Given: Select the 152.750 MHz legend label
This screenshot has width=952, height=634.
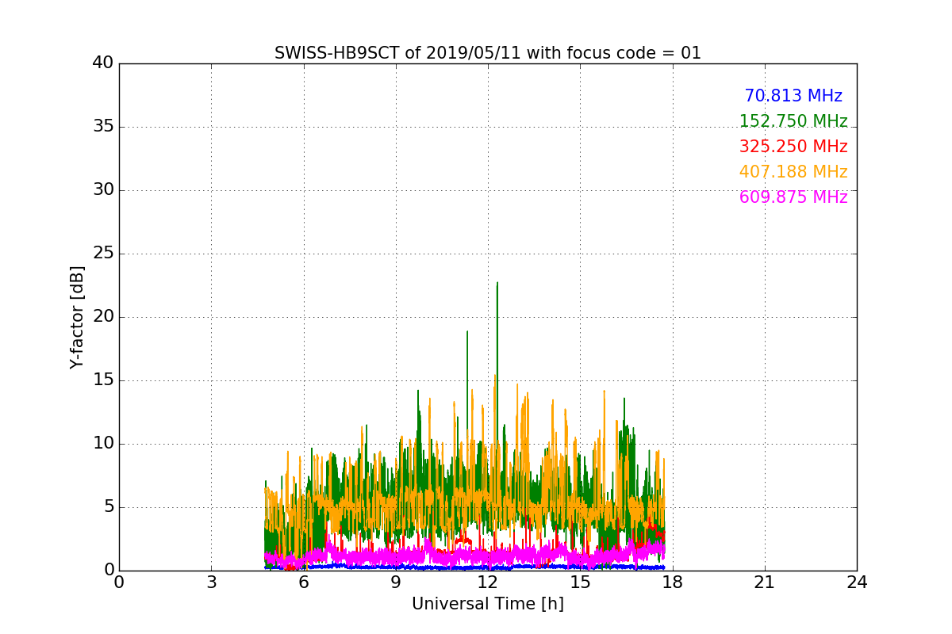Looking at the screenshot, I should pos(793,121).
